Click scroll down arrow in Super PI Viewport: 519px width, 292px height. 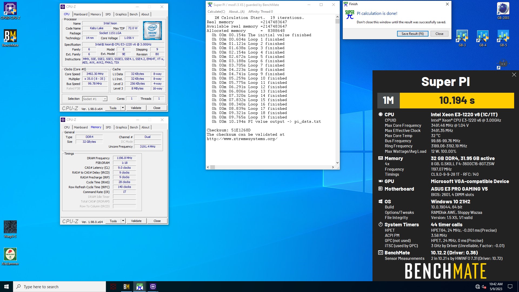[x=337, y=163]
